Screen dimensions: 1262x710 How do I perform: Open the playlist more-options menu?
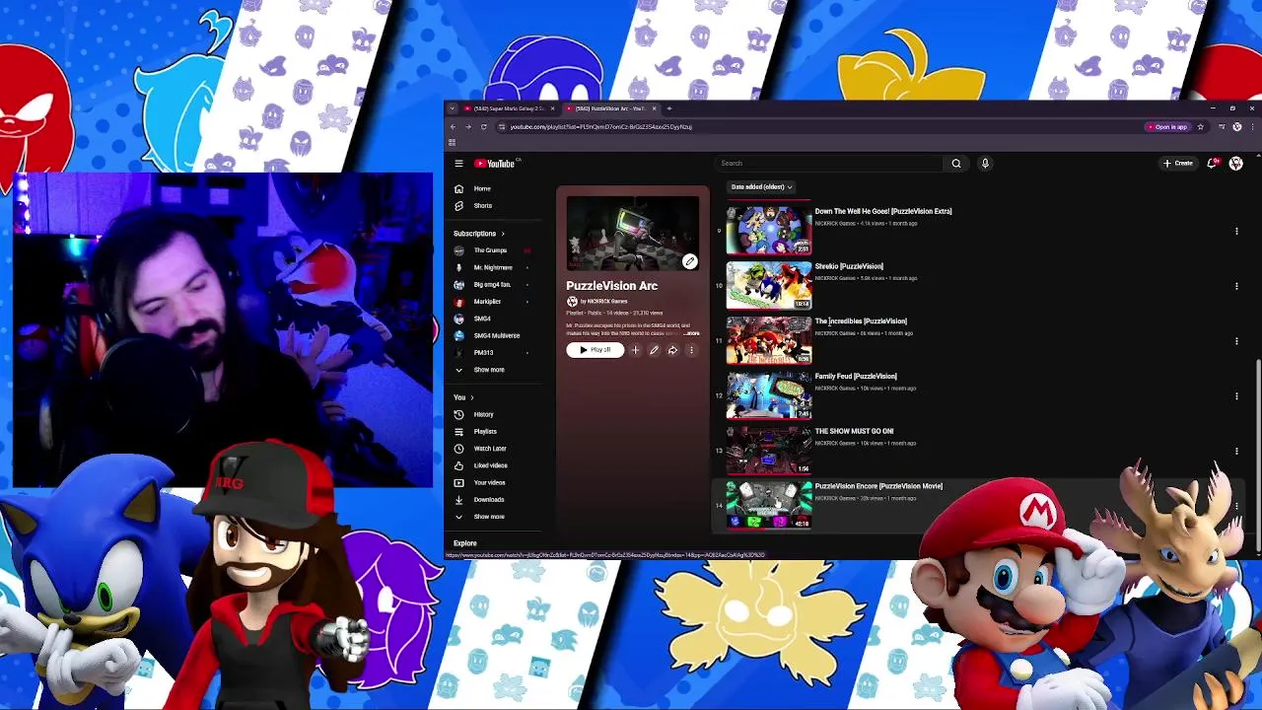pos(691,350)
